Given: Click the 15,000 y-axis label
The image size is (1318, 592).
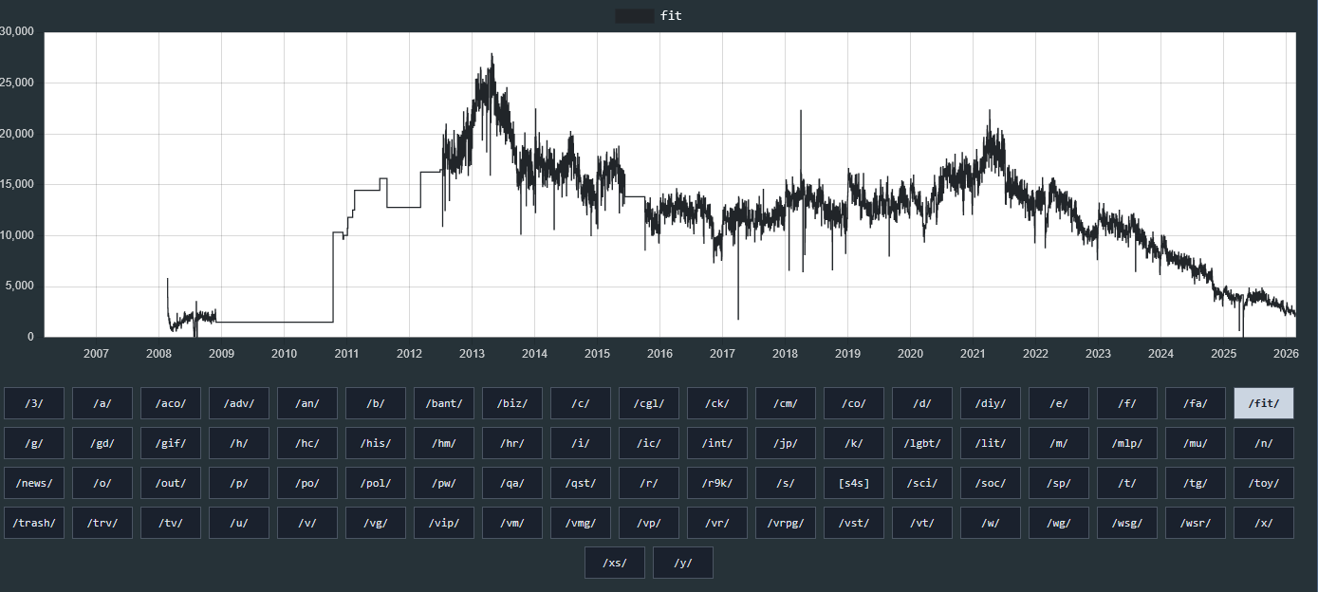Looking at the screenshot, I should tap(17, 184).
